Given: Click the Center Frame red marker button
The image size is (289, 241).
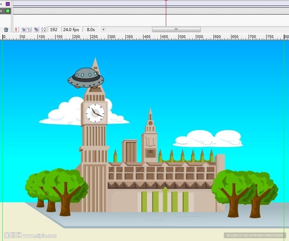Looking at the screenshot, I should pyautogui.click(x=16, y=29).
